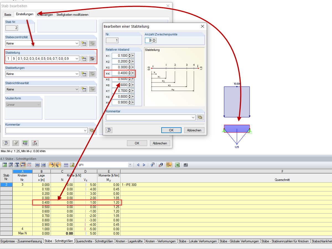
Task: Toggle the second orange hook icon
Action: tap(58, 165)
